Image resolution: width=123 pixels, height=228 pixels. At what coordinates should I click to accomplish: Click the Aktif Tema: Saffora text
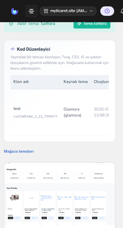coord(36,23)
